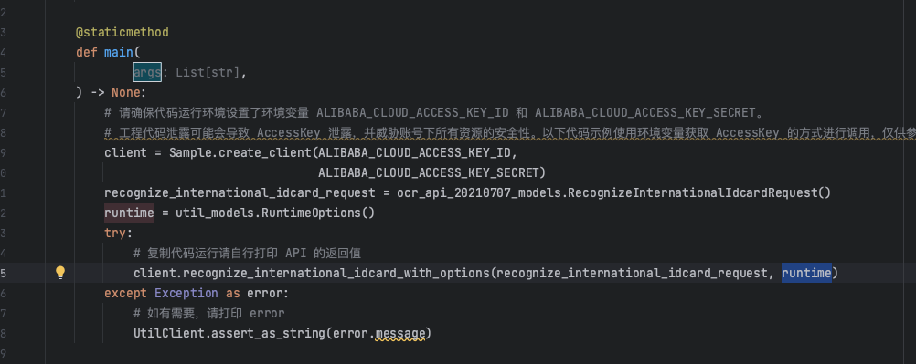Click the @staticmethod decorator

tap(122, 33)
